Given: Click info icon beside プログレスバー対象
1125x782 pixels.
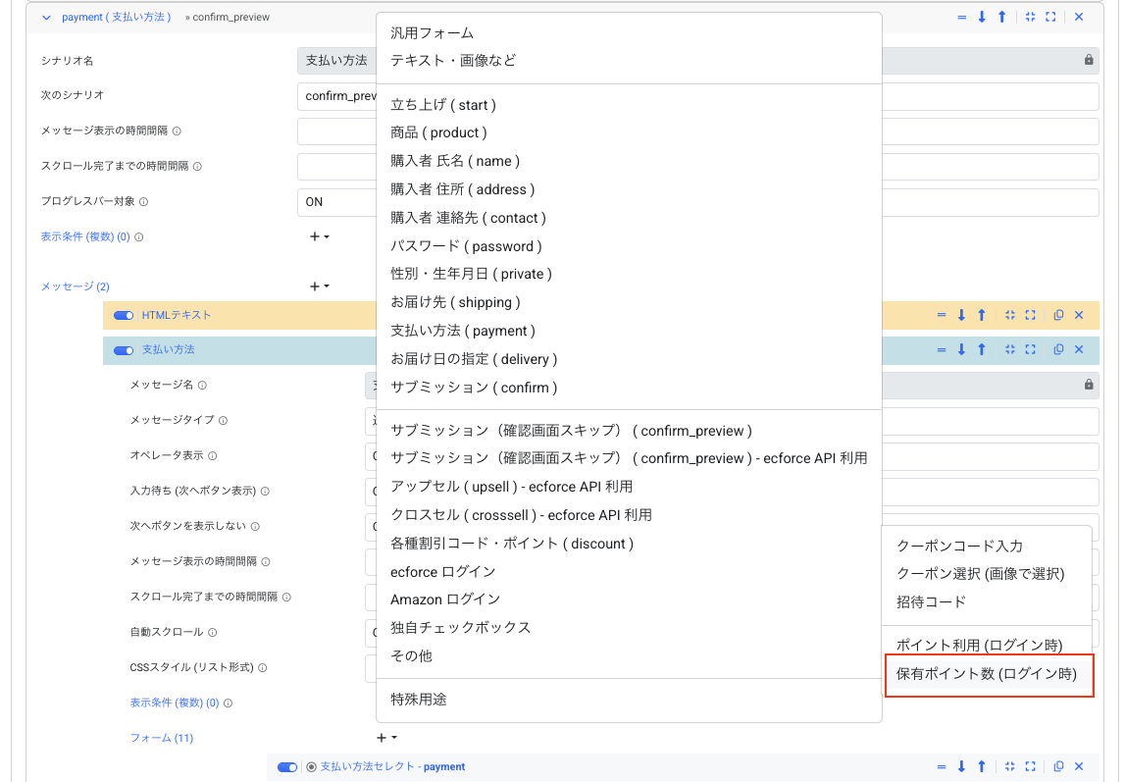Looking at the screenshot, I should point(143,202).
